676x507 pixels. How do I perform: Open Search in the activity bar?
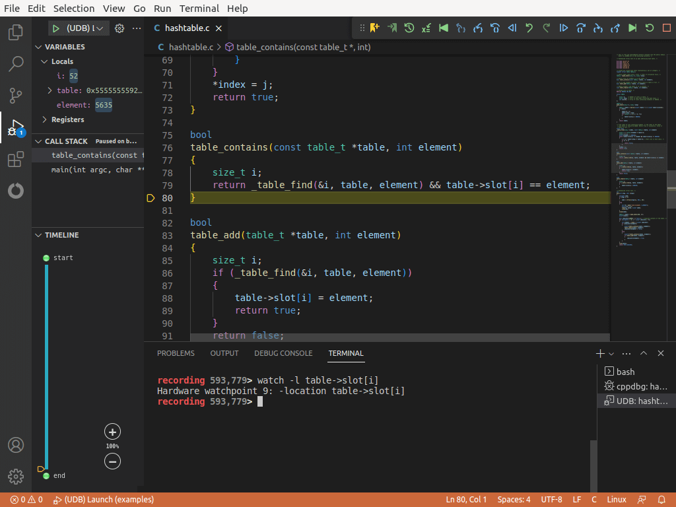click(x=16, y=64)
